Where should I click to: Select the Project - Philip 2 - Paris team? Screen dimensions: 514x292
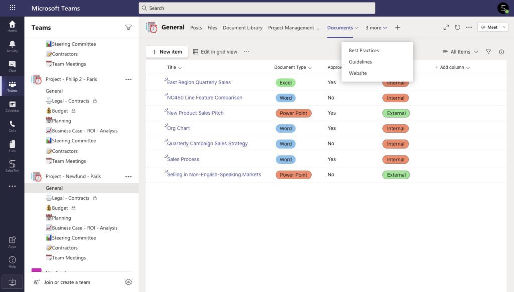tap(71, 79)
